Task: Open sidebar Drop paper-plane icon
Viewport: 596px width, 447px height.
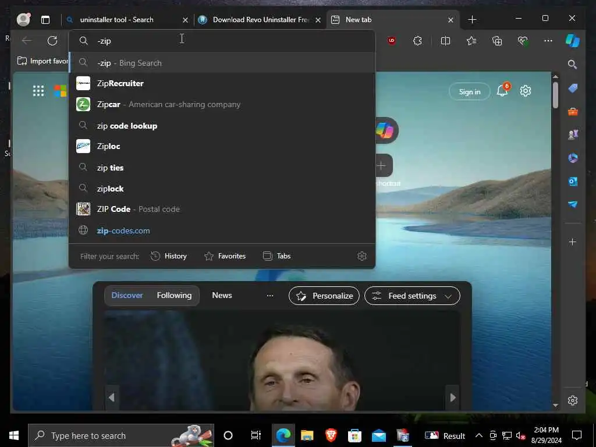Action: pyautogui.click(x=573, y=204)
